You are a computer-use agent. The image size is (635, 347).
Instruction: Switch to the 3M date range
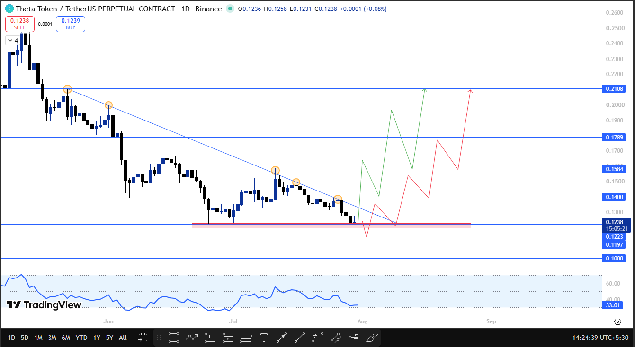point(52,338)
